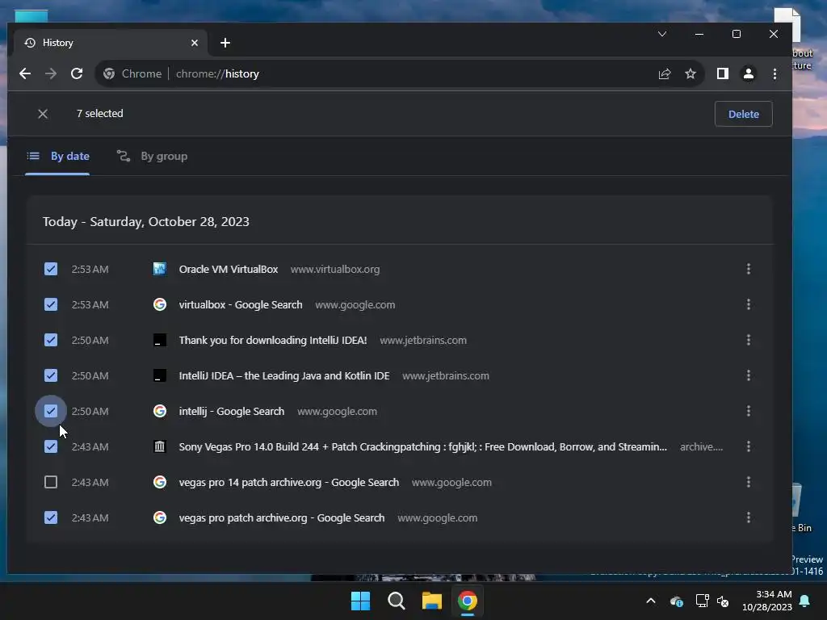
Task: Open vegas pro patch archive.org search link
Action: pyautogui.click(x=282, y=517)
